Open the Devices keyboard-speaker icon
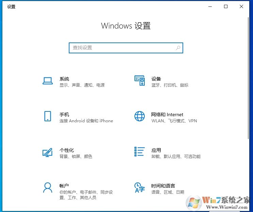 140,81
